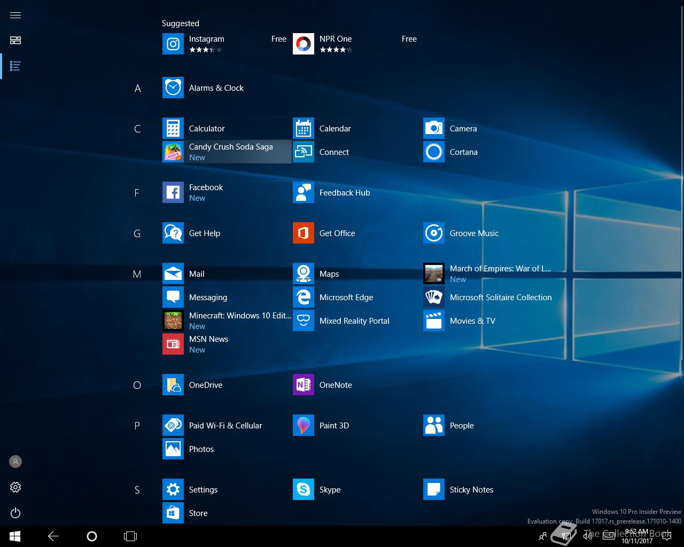Open the touch keyboard tray icon
The height and width of the screenshot is (547, 684).
pyautogui.click(x=609, y=536)
